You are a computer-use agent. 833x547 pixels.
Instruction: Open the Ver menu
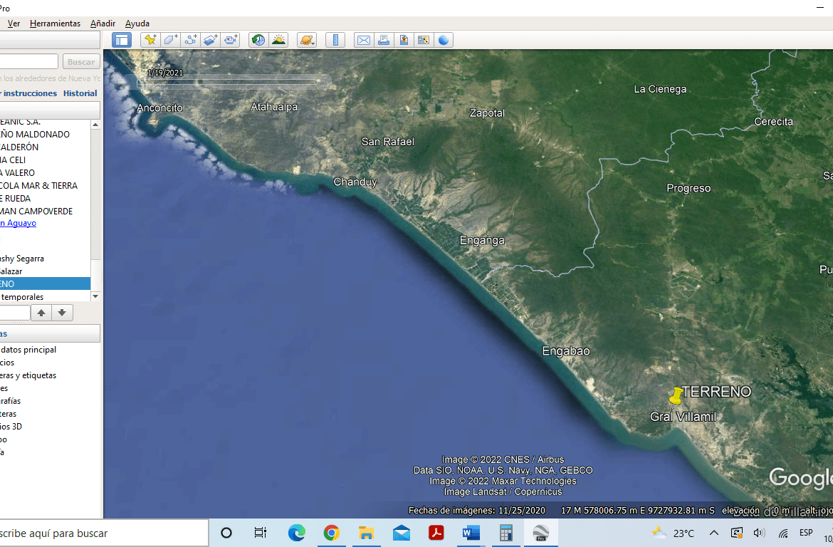[x=14, y=24]
